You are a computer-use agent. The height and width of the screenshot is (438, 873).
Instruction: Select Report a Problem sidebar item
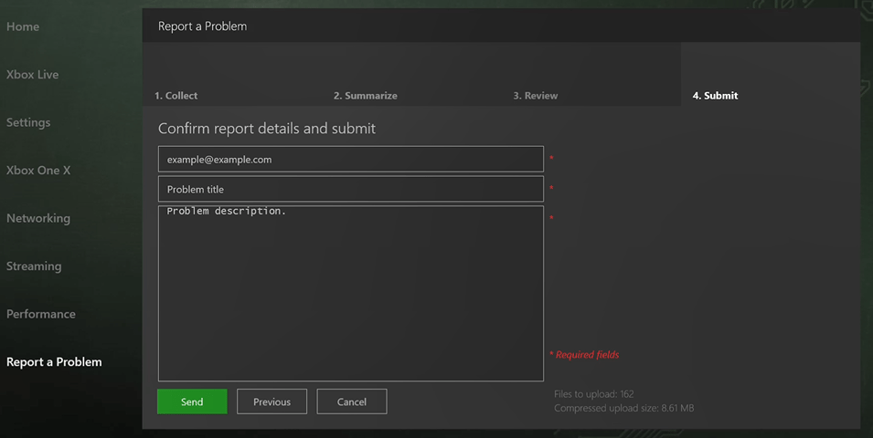[54, 362]
